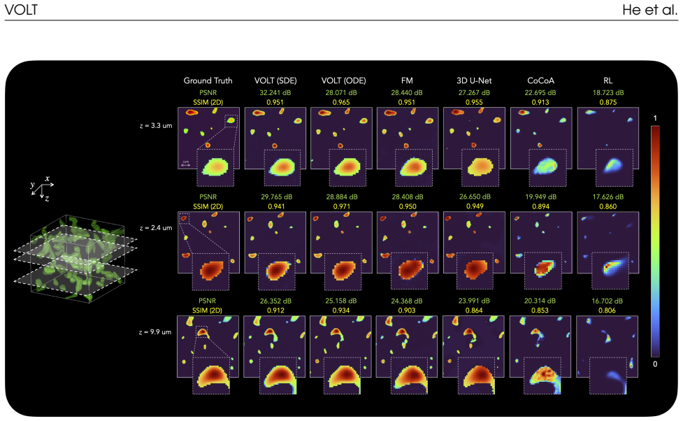Click the PSNR value '18.723 dB'
Viewport: 683px width, 421px height.
608,92
